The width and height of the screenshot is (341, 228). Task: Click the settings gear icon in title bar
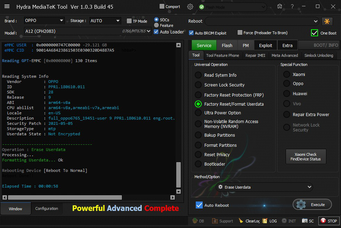pyautogui.click(x=190, y=7)
